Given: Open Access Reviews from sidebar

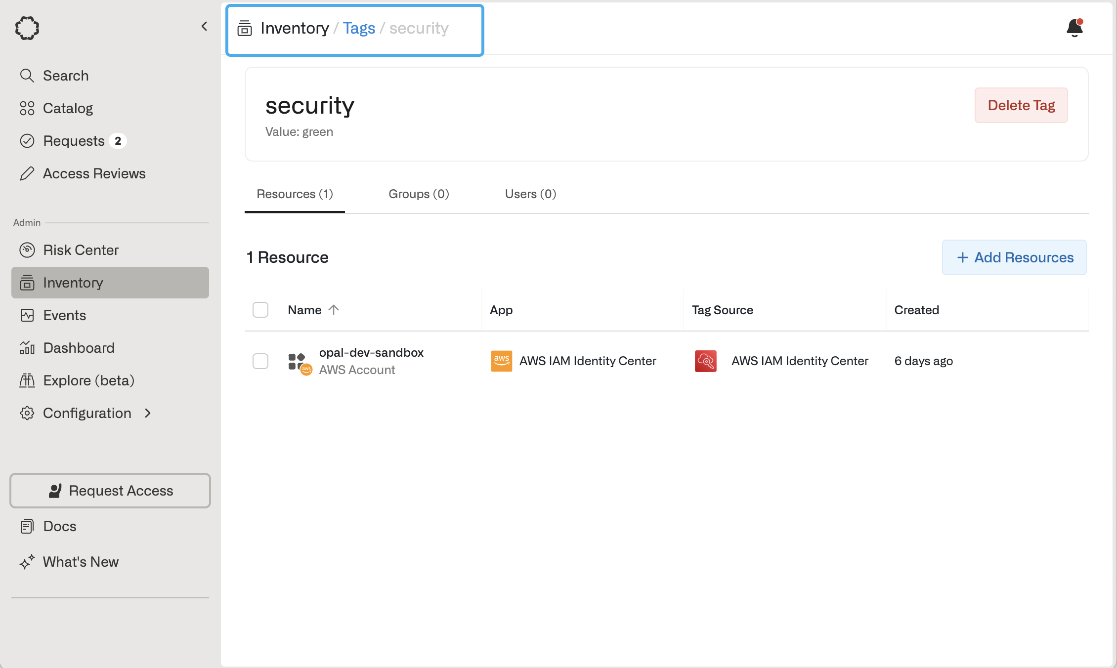Looking at the screenshot, I should [x=94, y=173].
